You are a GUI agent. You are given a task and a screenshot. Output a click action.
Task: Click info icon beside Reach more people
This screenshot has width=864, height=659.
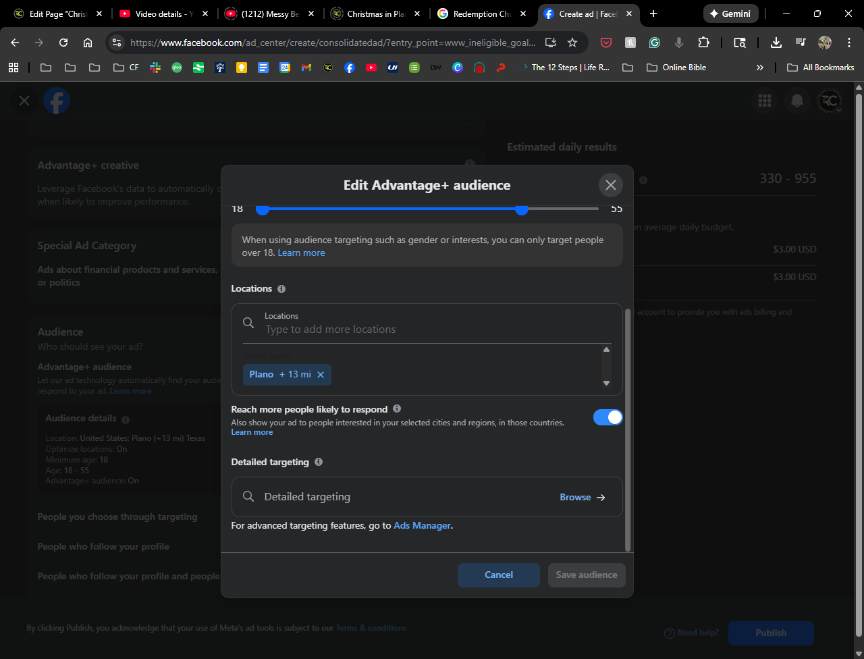click(x=397, y=408)
